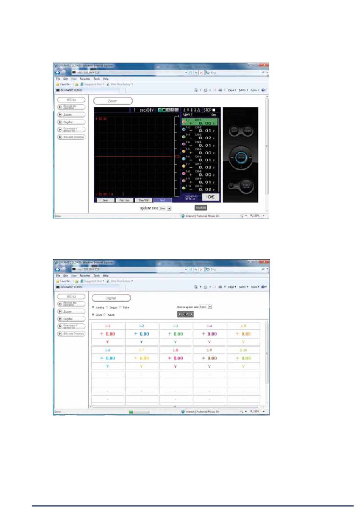This screenshot has width=360, height=516.
Task: Select the green highlighted CH-1 channel row
Action: point(200,122)
